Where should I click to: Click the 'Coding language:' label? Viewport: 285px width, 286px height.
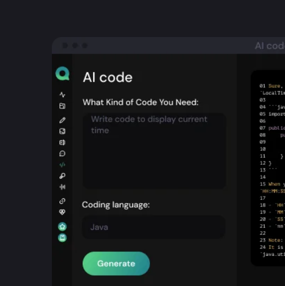tap(116, 204)
